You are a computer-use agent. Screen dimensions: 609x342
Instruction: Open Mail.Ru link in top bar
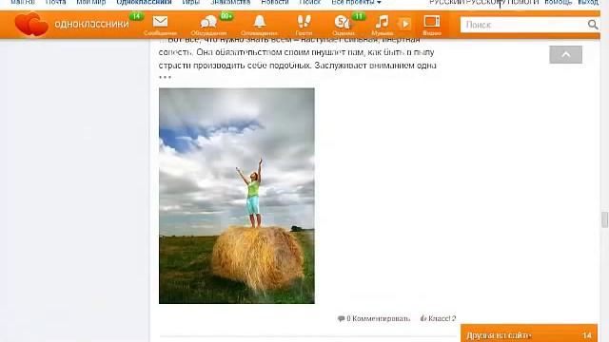click(x=23, y=2)
